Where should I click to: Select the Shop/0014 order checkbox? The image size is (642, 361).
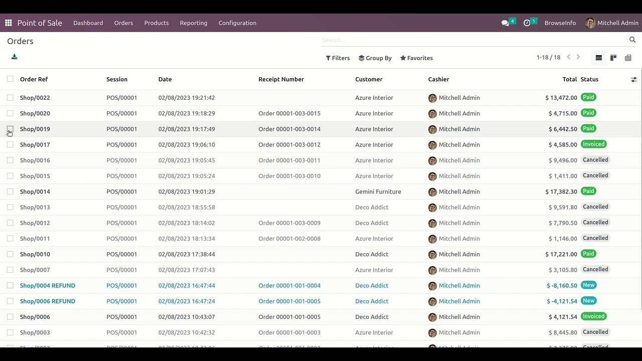click(x=10, y=192)
